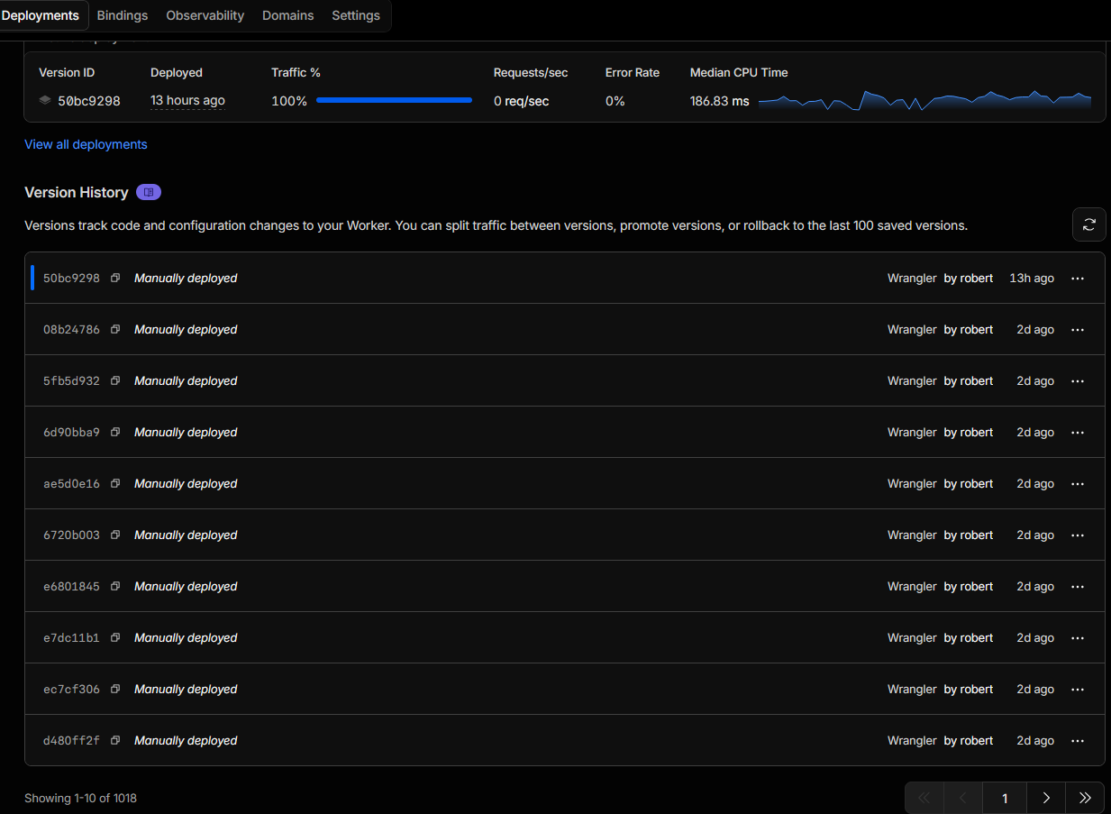The image size is (1111, 814).
Task: Copy version ID 6720b003
Action: (115, 535)
